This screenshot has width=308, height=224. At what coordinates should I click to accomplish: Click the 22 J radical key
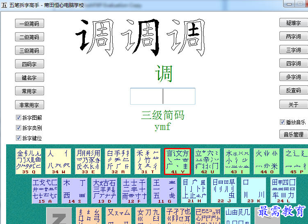tap(224, 191)
